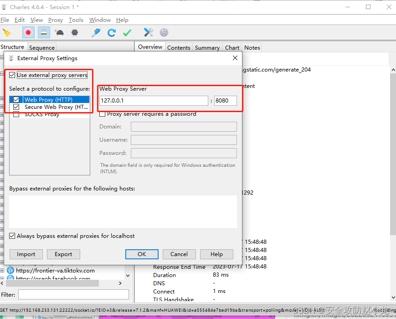
Task: Switch to the Contents tab
Action: coord(179,47)
